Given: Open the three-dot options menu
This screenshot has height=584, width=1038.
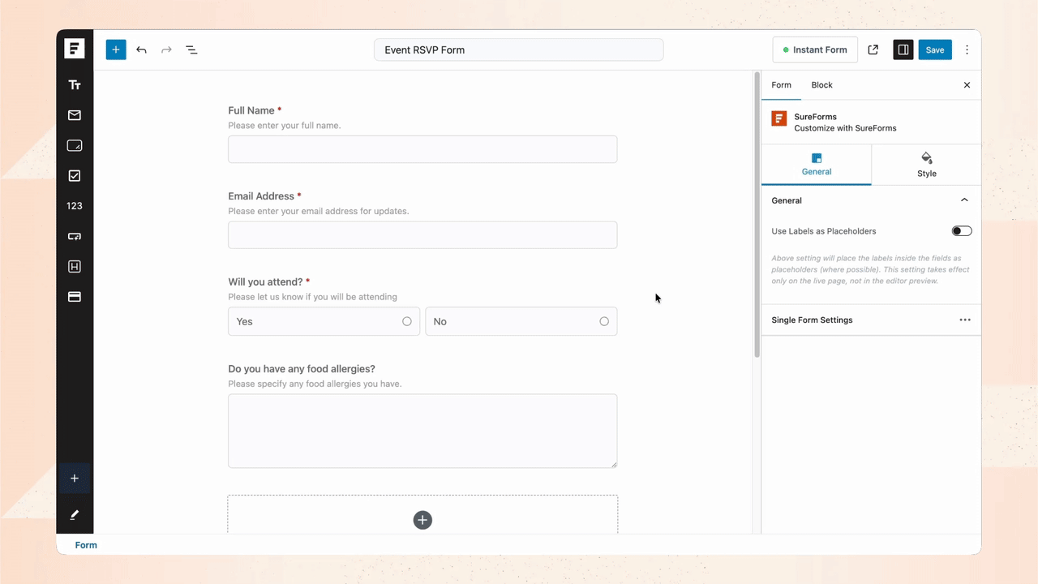Looking at the screenshot, I should point(967,49).
